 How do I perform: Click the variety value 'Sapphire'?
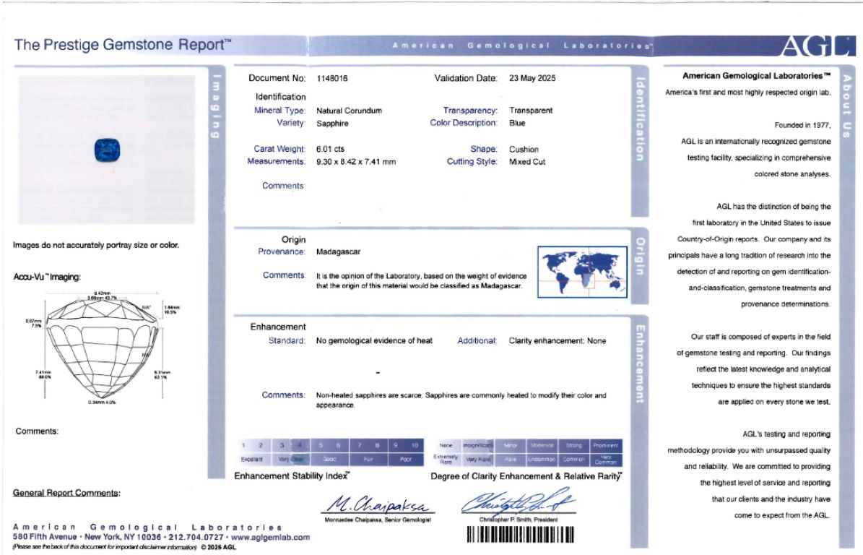pyautogui.click(x=332, y=124)
